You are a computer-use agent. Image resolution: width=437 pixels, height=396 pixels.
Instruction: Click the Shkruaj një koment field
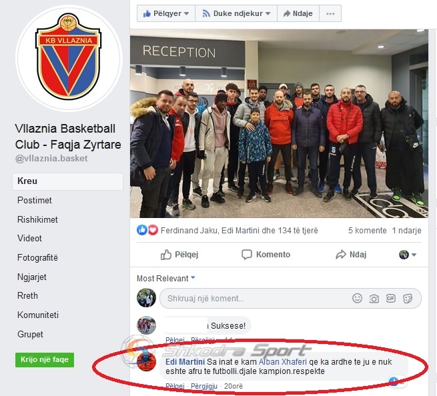pos(290,299)
